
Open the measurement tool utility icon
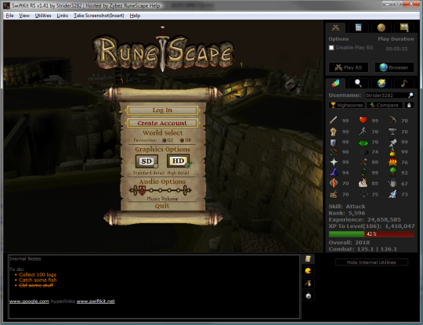coord(308,283)
